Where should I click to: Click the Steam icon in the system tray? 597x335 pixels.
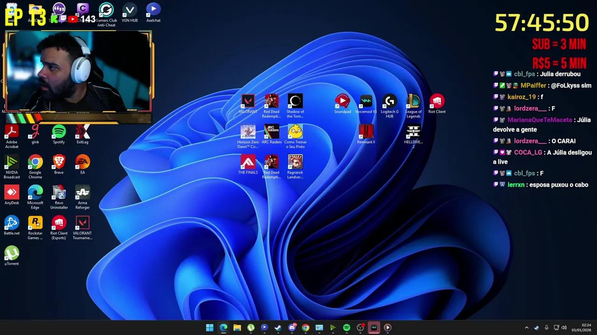click(x=536, y=328)
